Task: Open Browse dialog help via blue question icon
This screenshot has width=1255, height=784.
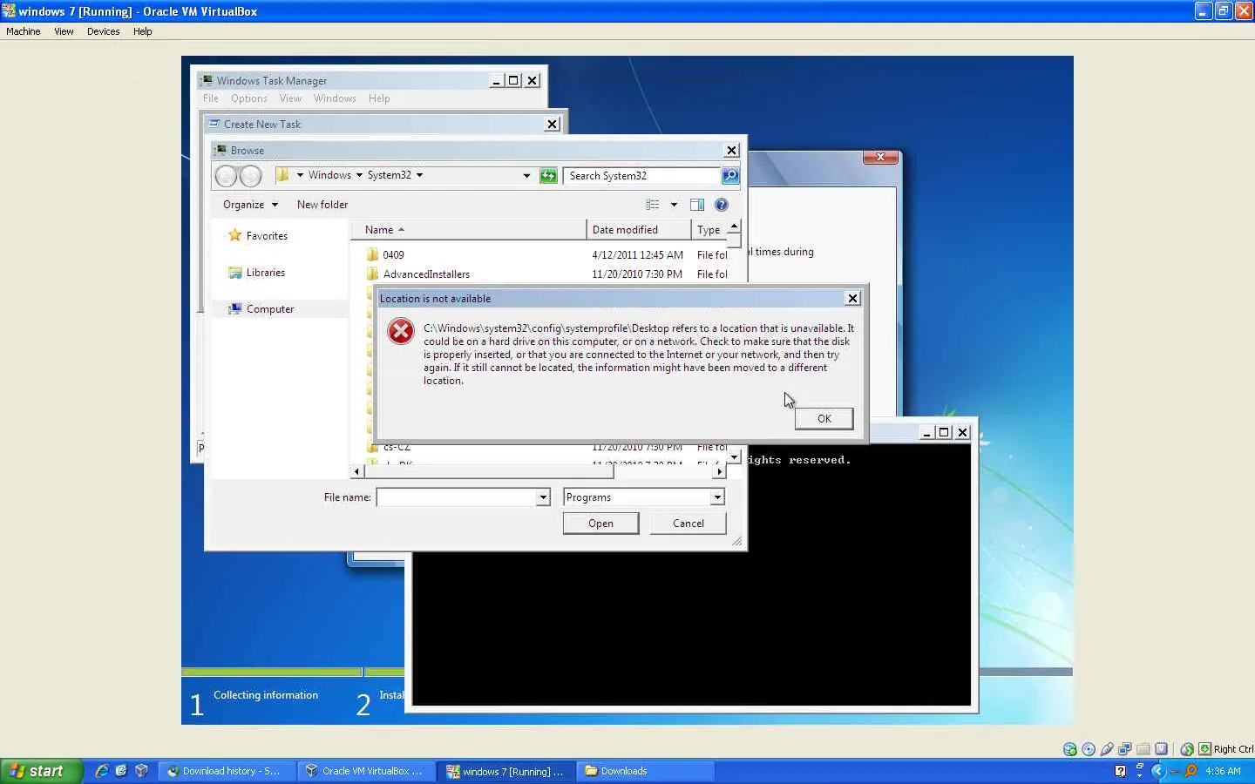Action: pos(722,205)
